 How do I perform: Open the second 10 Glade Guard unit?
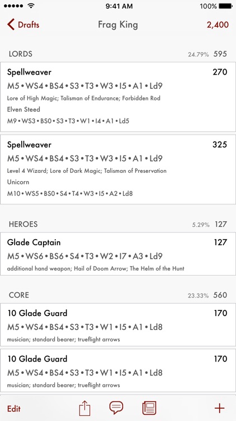coord(118,370)
